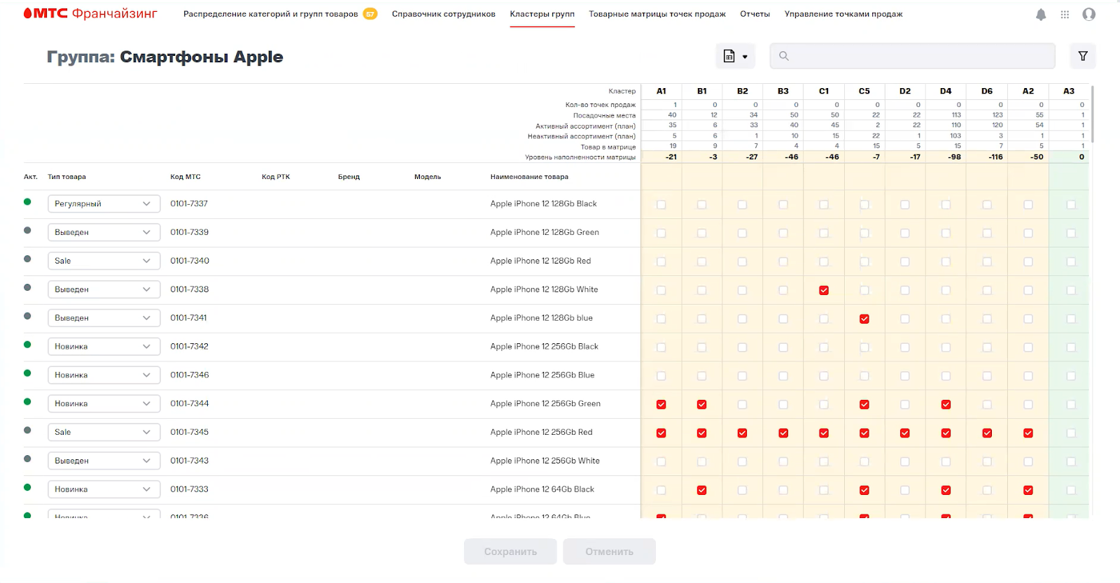This screenshot has width=1120, height=583.
Task: Open Отчеты tab
Action: (x=755, y=14)
